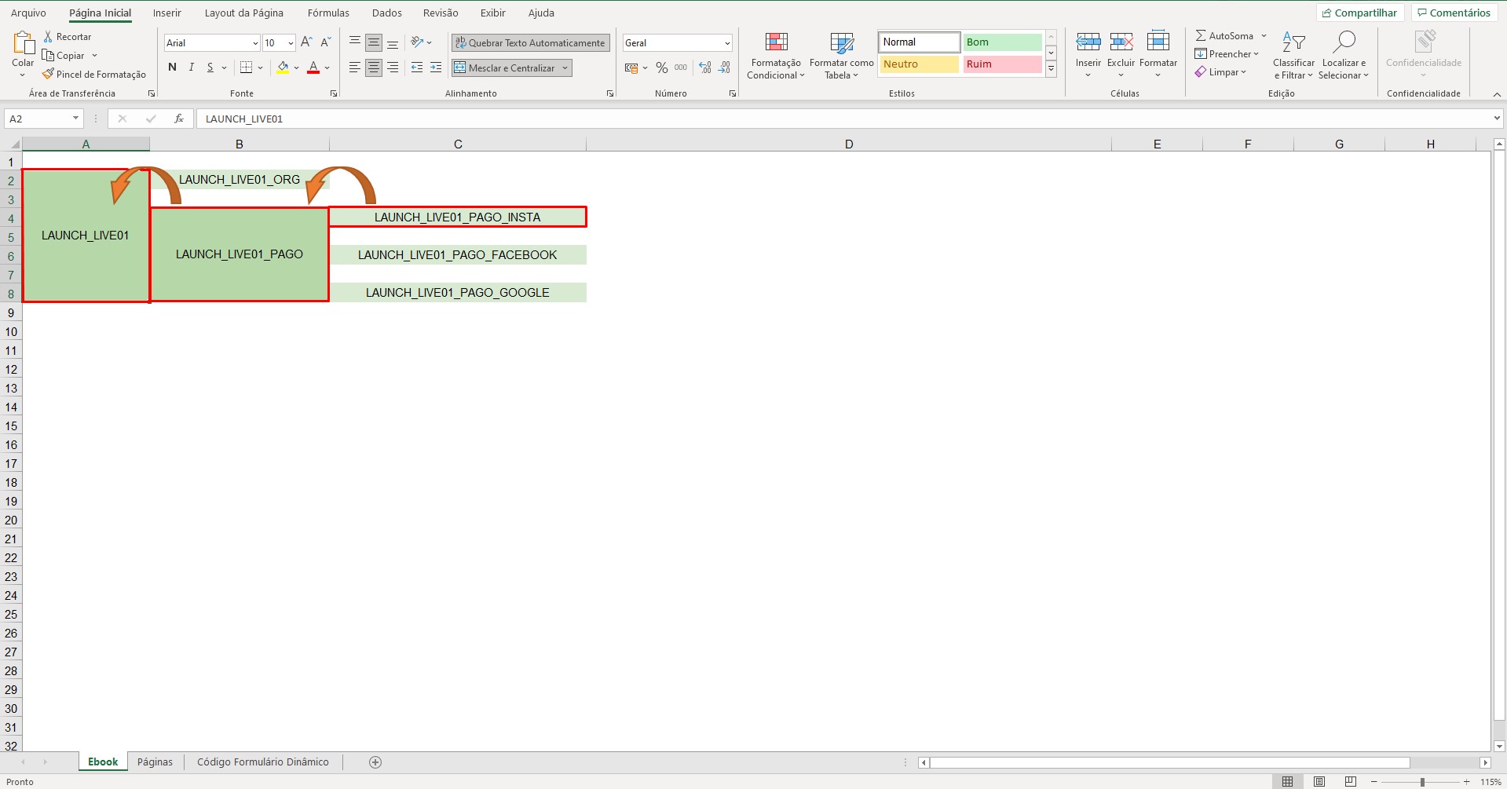Screen dimensions: 1507x789
Task: Click decrease decimal places icon
Action: (x=724, y=68)
